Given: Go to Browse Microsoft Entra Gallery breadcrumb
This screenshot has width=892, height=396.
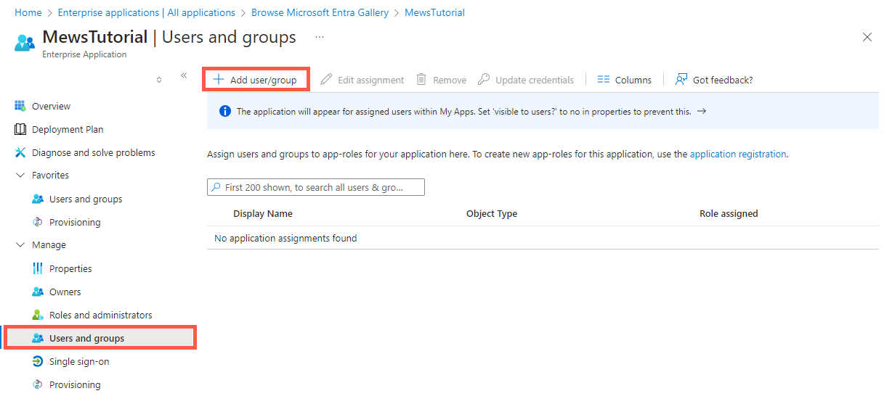Looking at the screenshot, I should click(320, 12).
